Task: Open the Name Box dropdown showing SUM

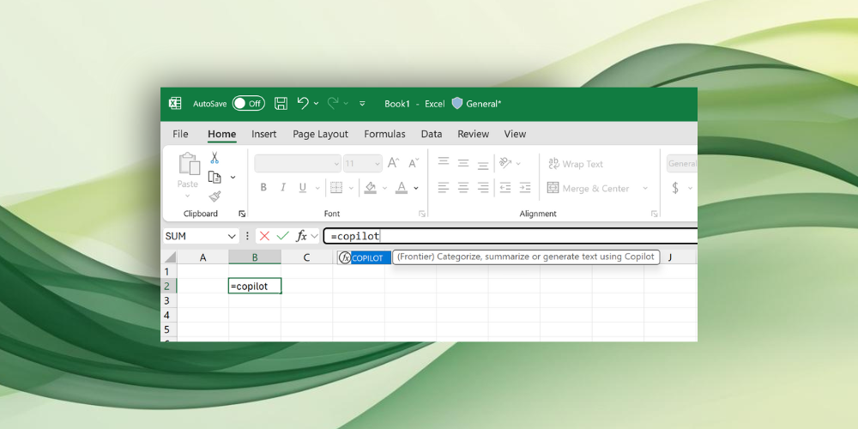Action: [x=232, y=237]
